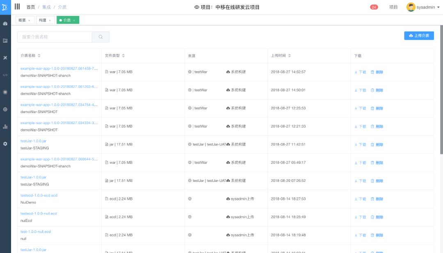Open the calendar-style sidebar icon
The width and height of the screenshot is (443, 253).
(x=5, y=41)
